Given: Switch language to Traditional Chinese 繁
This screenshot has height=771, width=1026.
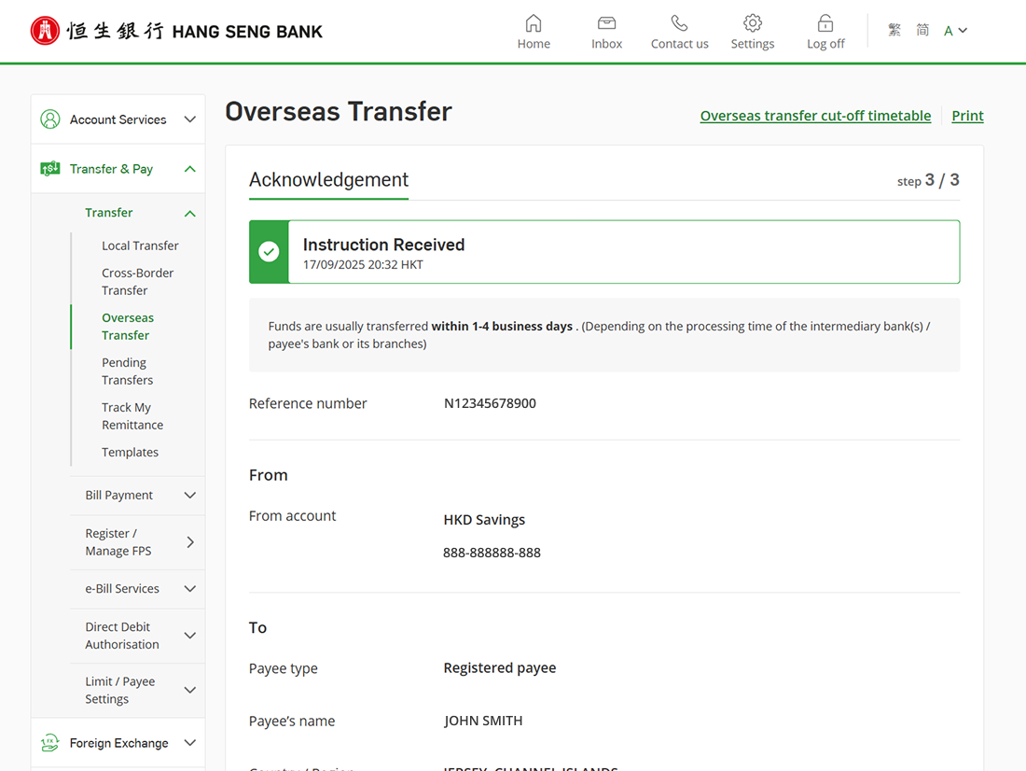Looking at the screenshot, I should (x=894, y=31).
